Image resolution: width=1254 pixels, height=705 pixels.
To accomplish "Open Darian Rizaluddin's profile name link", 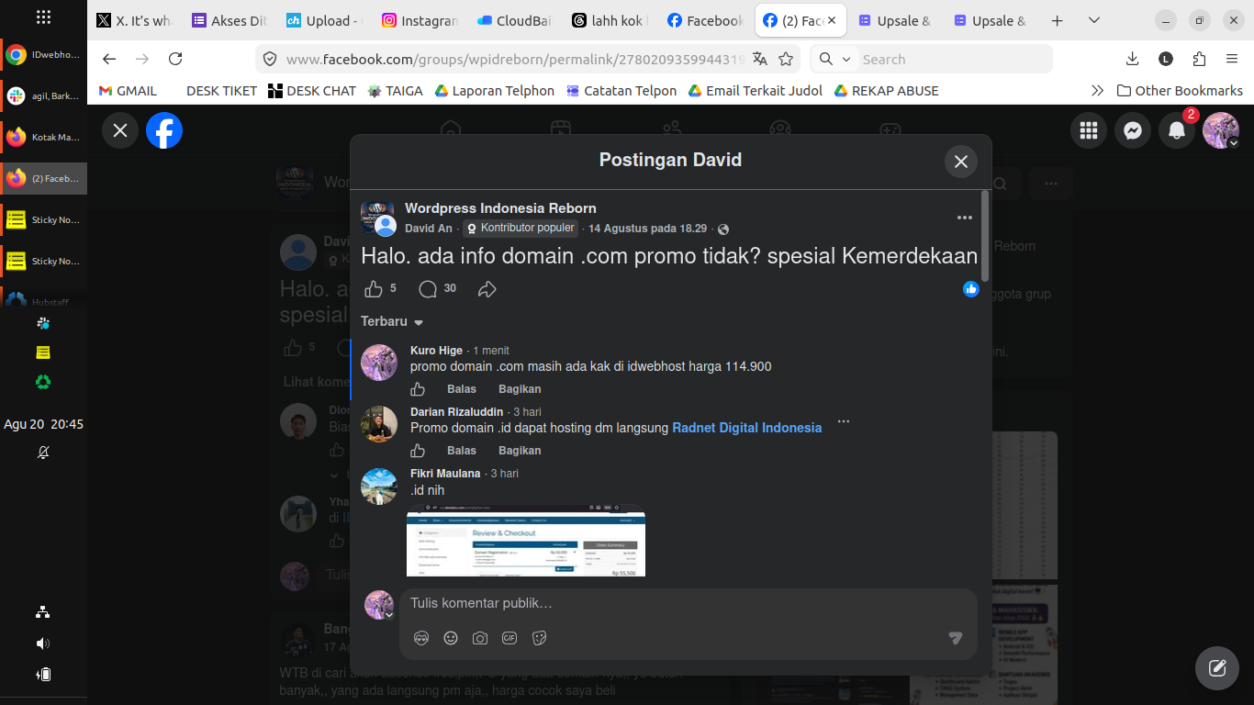I will (x=456, y=412).
